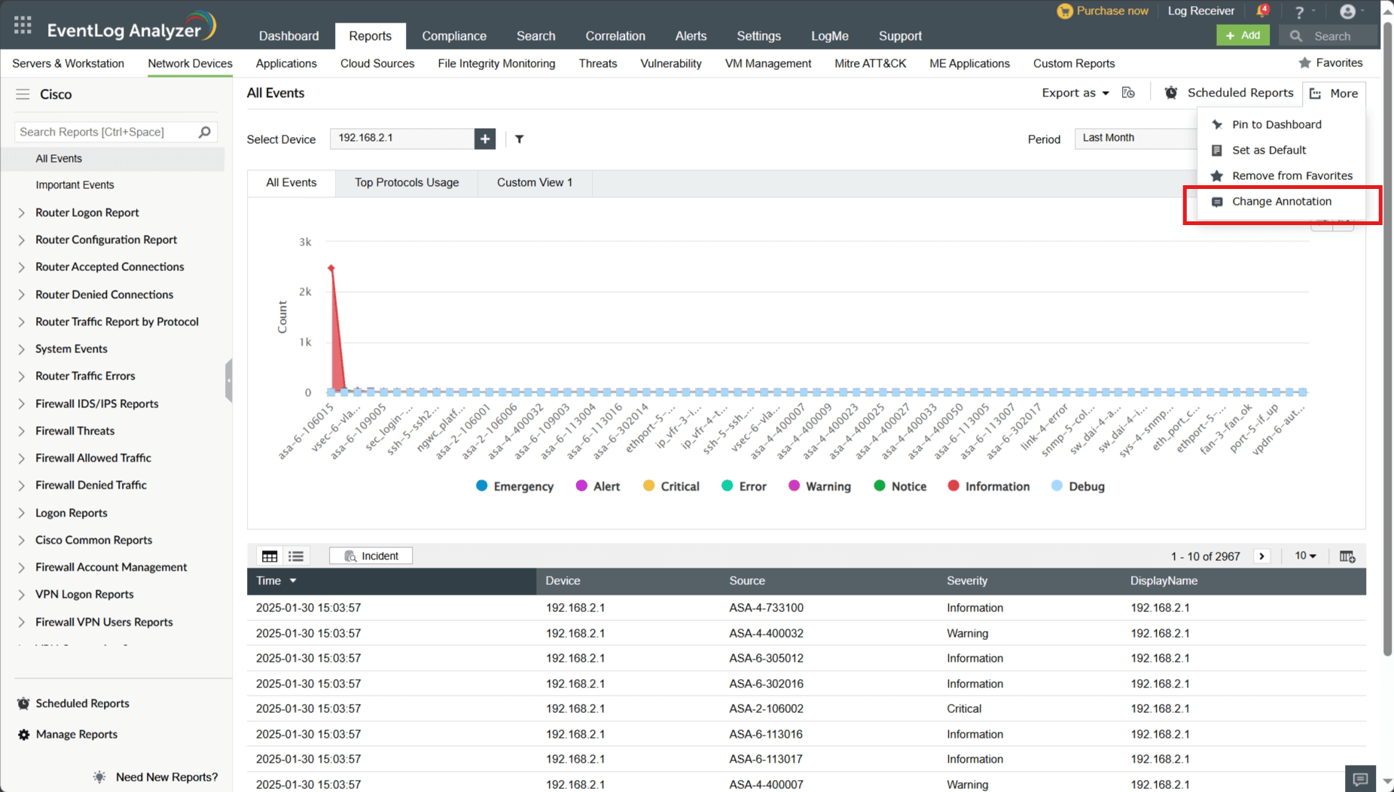Open the column chooser icon

click(x=1347, y=556)
